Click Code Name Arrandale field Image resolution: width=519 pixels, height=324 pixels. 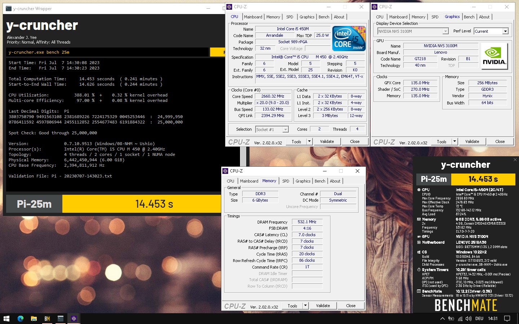click(274, 35)
